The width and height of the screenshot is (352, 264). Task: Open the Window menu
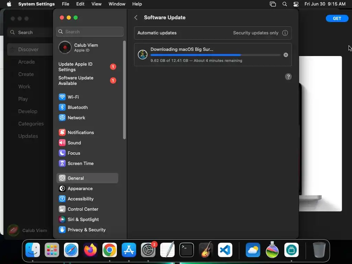(117, 4)
